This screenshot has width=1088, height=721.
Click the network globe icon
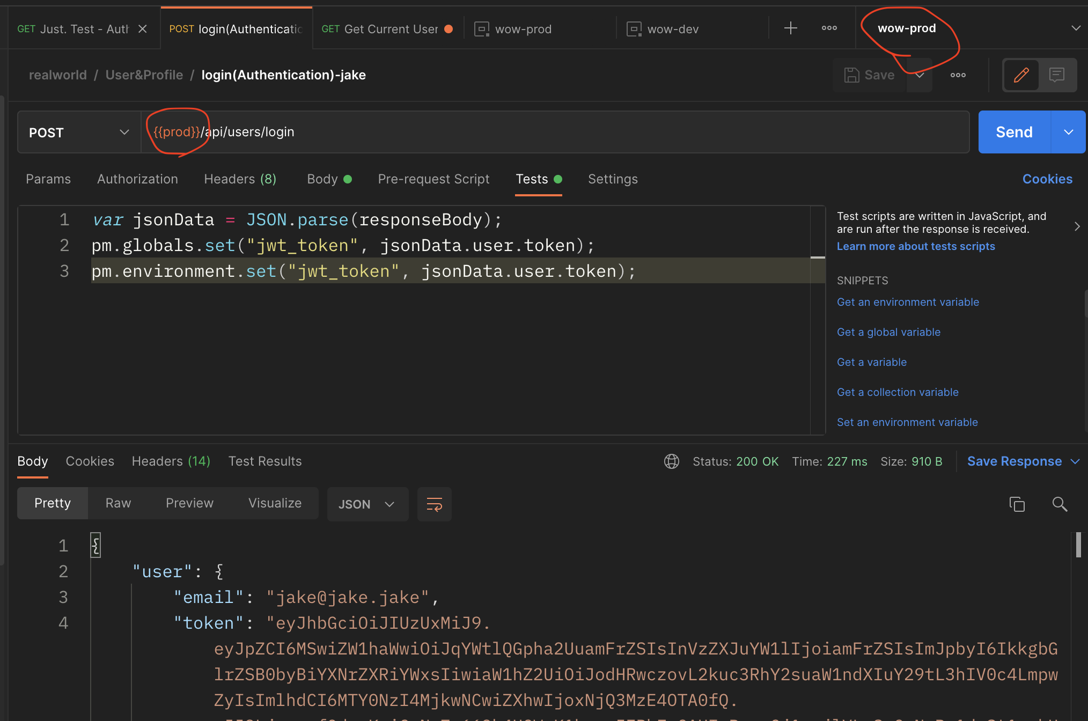[671, 461]
